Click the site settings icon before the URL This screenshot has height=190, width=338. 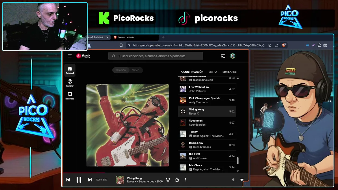point(129,45)
